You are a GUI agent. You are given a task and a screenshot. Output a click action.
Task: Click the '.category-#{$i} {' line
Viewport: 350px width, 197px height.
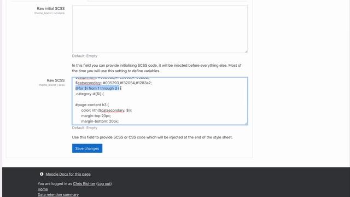coord(90,94)
